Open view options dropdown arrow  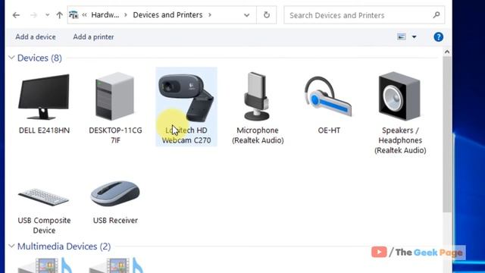[x=415, y=37]
